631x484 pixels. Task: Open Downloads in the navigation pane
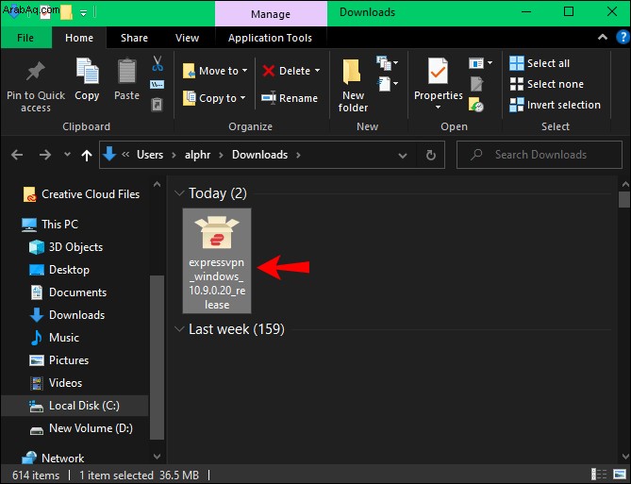click(67, 315)
